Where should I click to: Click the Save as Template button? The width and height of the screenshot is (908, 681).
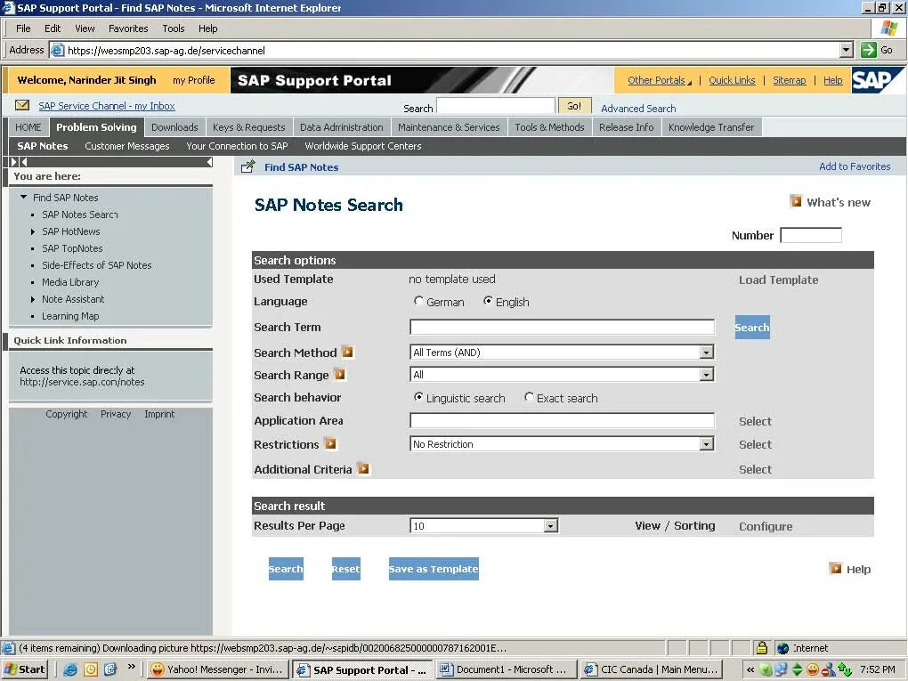tap(434, 569)
